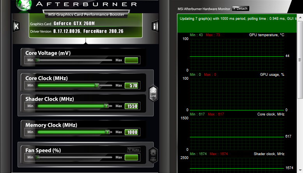Image resolution: width=303 pixels, height=173 pixels.
Task: Click the GPU temperature current value 44
Action: click(x=287, y=56)
